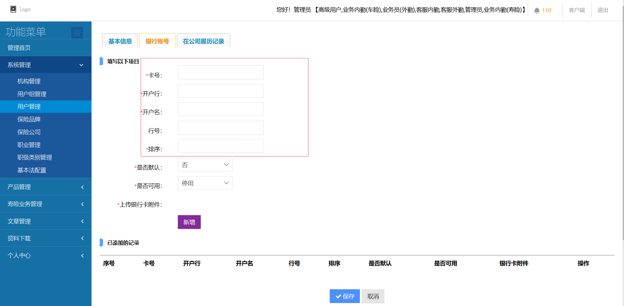Switch to the 在公司履历记录 tab
The height and width of the screenshot is (306, 624).
click(x=203, y=41)
